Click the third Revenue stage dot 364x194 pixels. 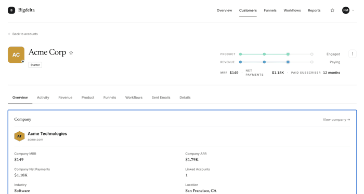click(x=288, y=62)
